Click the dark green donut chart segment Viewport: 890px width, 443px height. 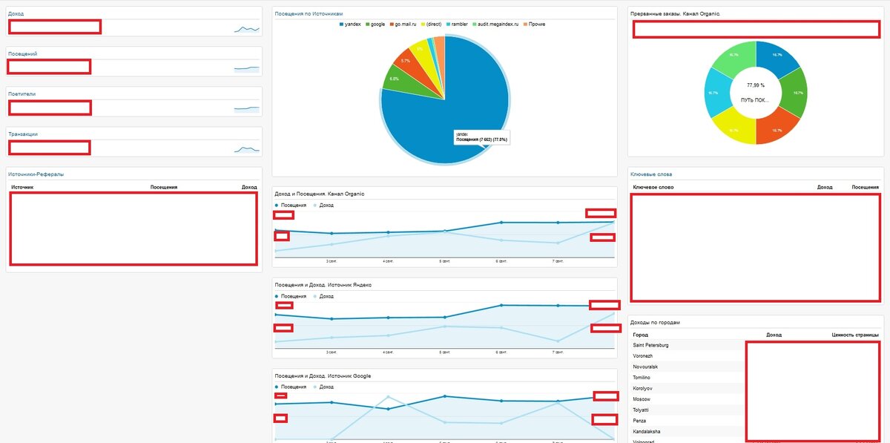(x=794, y=93)
